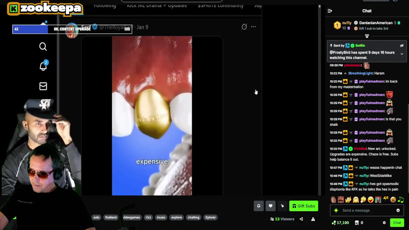View channel points balance 17,190
Viewport: 409px width, 230px height.
tap(341, 223)
